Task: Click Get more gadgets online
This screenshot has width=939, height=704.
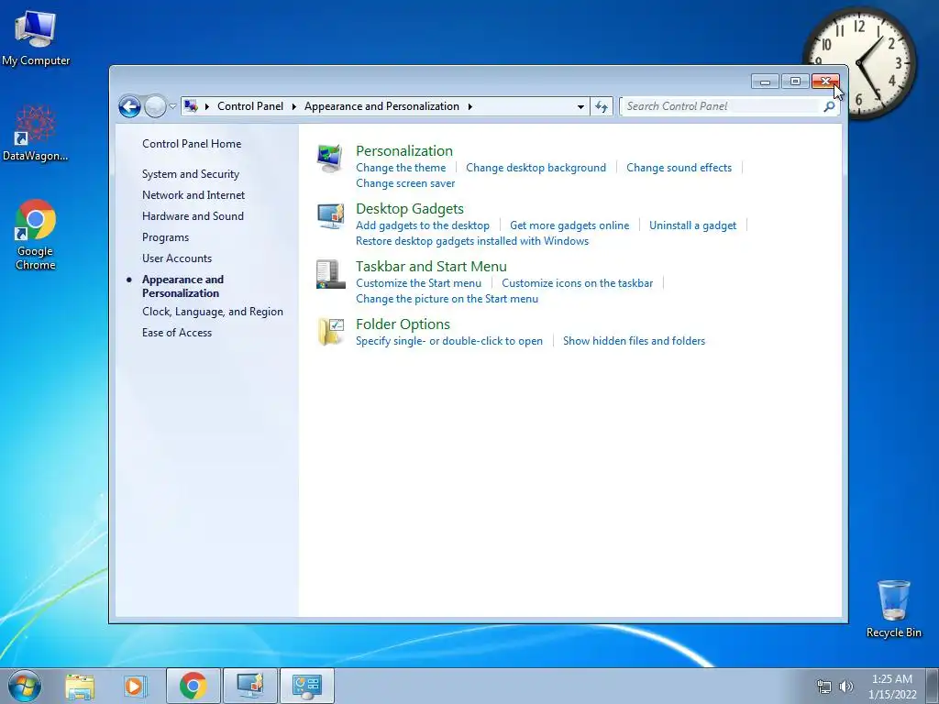Action: pos(569,225)
